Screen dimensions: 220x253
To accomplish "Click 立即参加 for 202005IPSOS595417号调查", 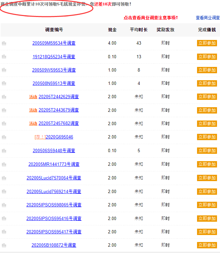I will (x=207, y=232).
